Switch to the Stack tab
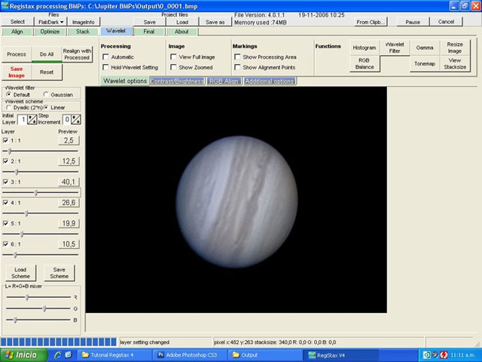This screenshot has width=482, height=362. [83, 32]
